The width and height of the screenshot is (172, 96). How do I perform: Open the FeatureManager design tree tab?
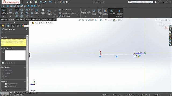(x=3, y=26)
